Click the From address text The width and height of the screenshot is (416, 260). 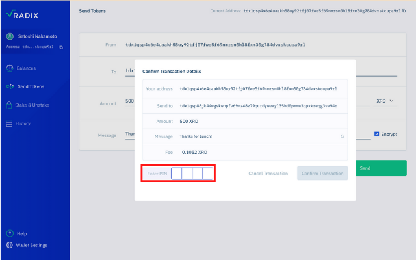[x=215, y=45]
